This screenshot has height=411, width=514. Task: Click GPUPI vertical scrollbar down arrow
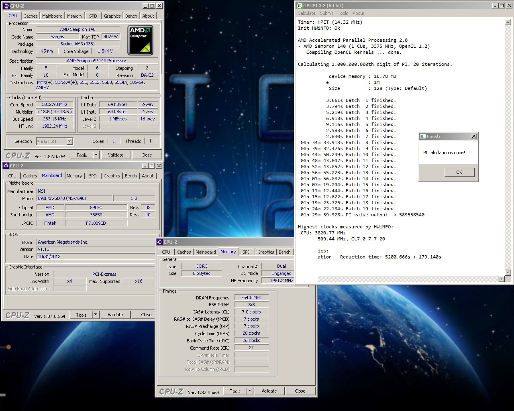(x=508, y=273)
